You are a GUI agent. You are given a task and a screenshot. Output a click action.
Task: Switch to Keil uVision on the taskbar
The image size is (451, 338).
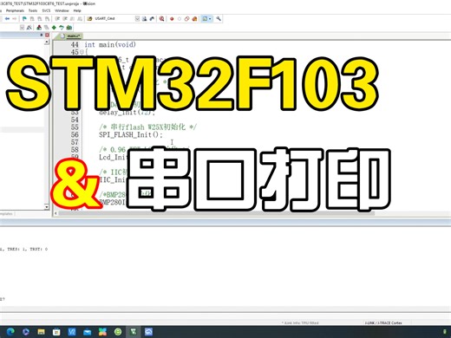[134, 332]
